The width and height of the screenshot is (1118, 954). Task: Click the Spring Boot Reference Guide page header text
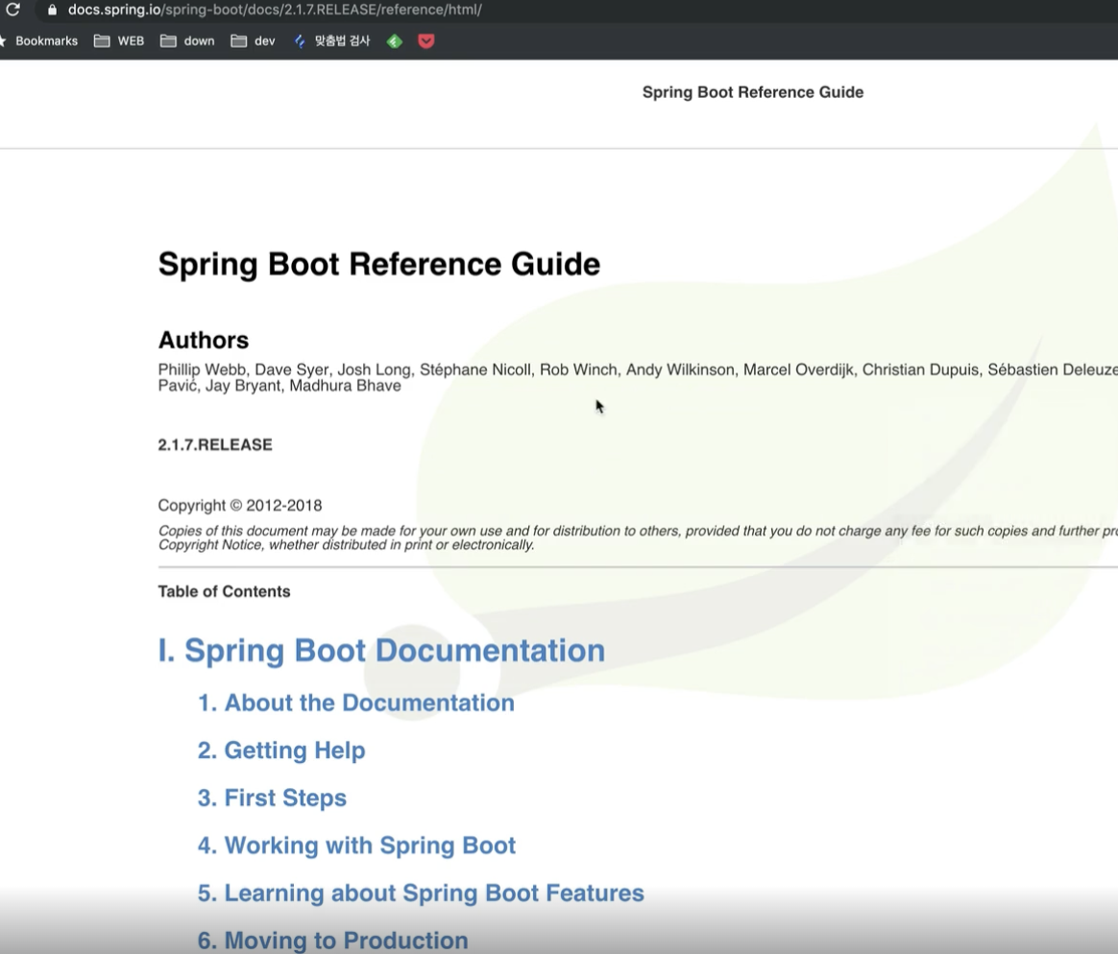[x=753, y=92]
